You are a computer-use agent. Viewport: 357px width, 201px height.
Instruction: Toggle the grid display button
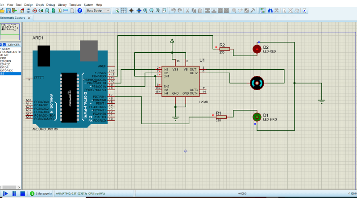point(124,10)
